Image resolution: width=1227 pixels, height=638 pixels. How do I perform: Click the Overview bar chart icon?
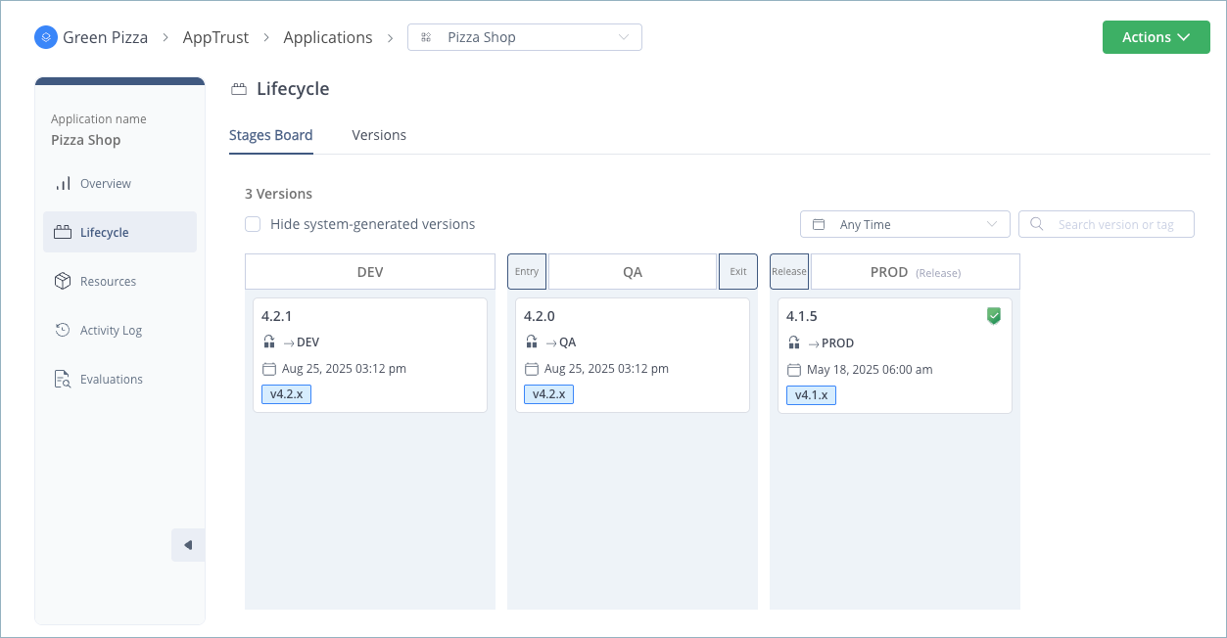click(63, 184)
